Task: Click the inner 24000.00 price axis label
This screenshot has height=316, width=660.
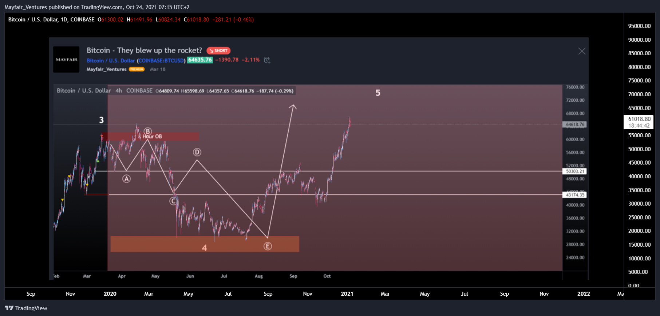Action: [575, 258]
